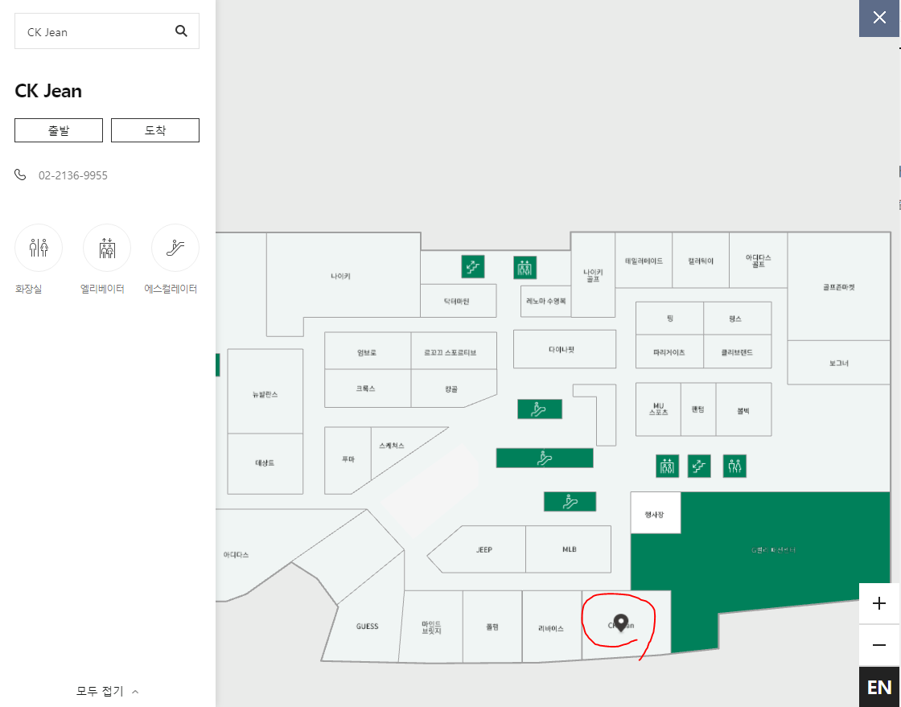Zoom out the map with minus button
Viewport: 901px width, 707px height.
point(879,645)
